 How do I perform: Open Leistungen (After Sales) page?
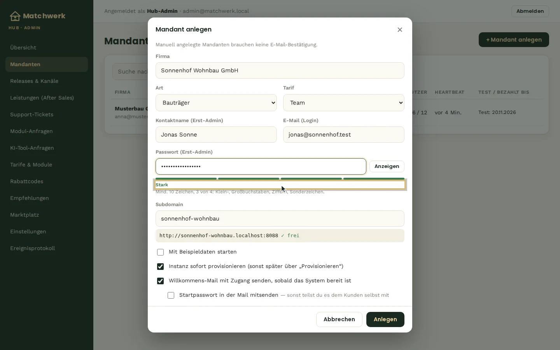pos(47,98)
